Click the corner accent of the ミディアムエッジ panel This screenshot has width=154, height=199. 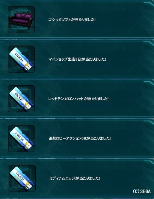coord(149,162)
